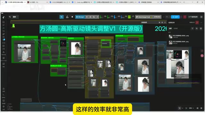Click the star icon beside Manager
This screenshot has width=205, height=115.
[87, 17]
